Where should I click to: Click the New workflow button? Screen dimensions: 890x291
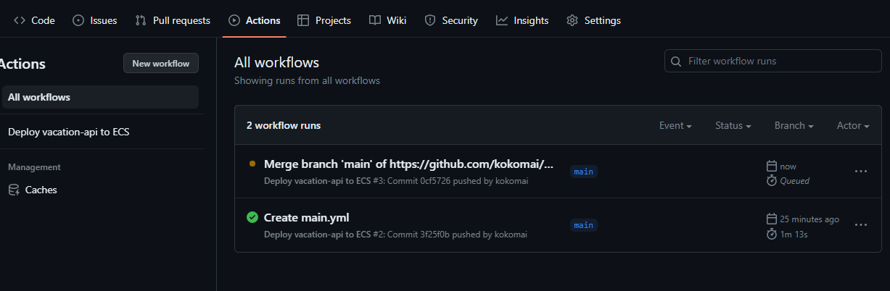tap(161, 63)
